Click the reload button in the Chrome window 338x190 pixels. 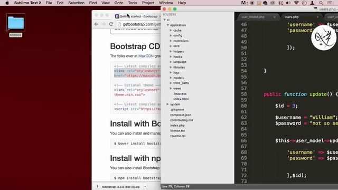111,24
